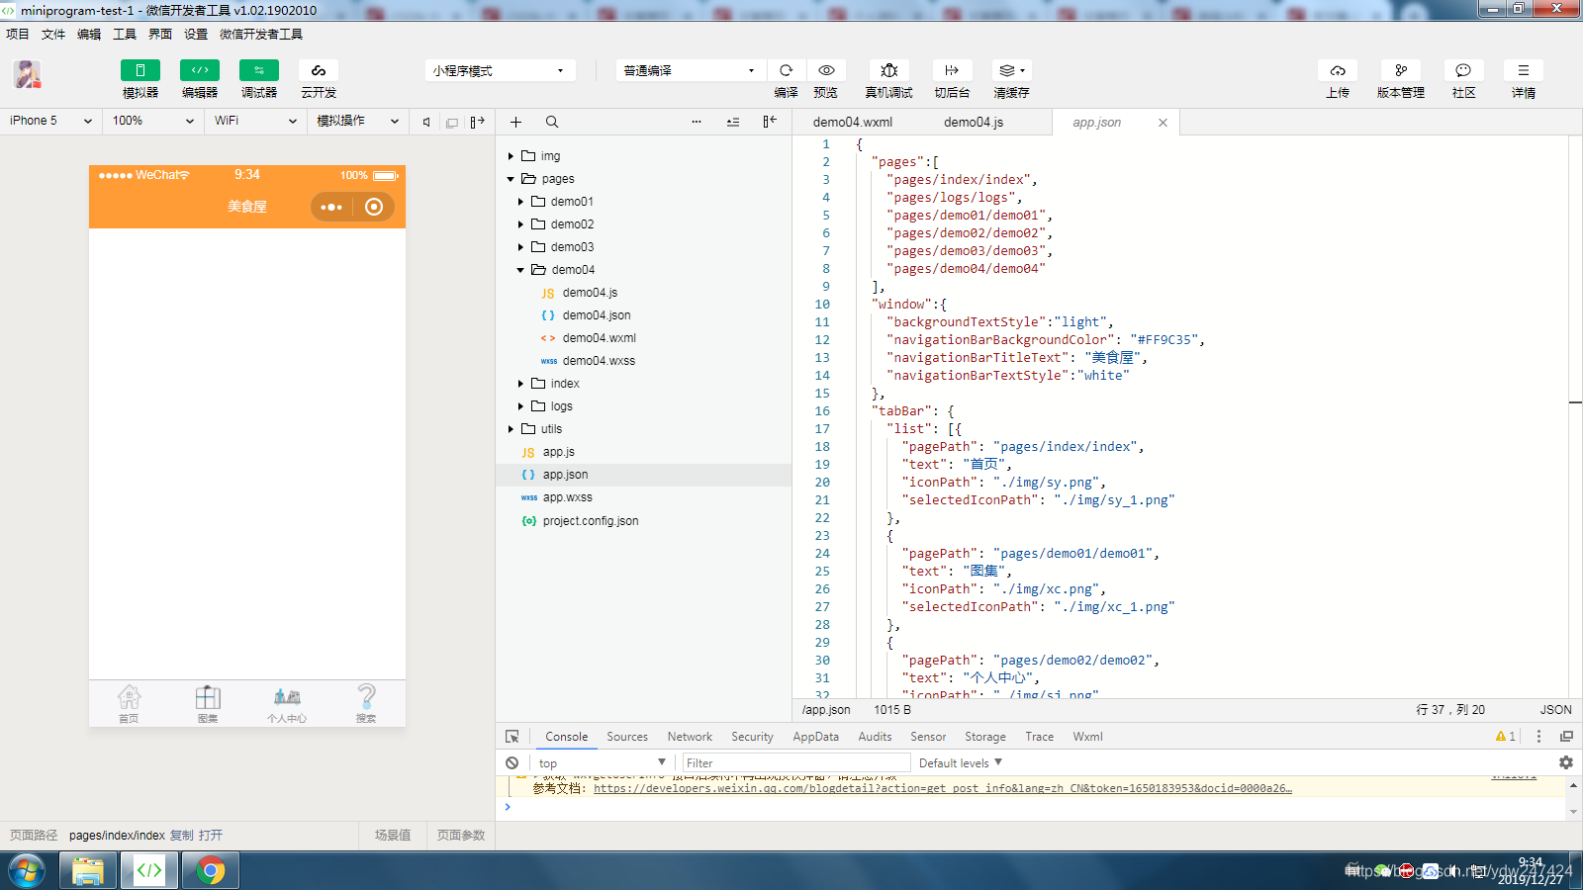Open 社区 community icon

(1463, 70)
